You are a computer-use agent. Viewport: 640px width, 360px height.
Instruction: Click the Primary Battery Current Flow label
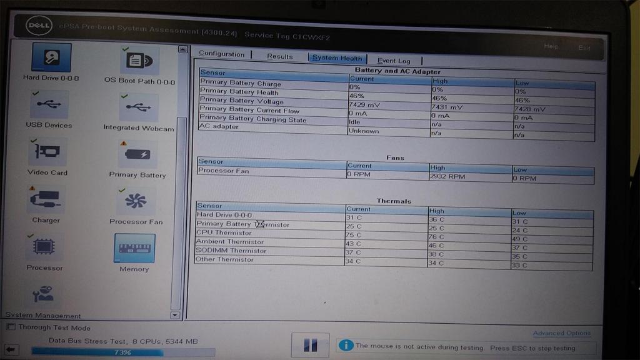[x=249, y=109]
